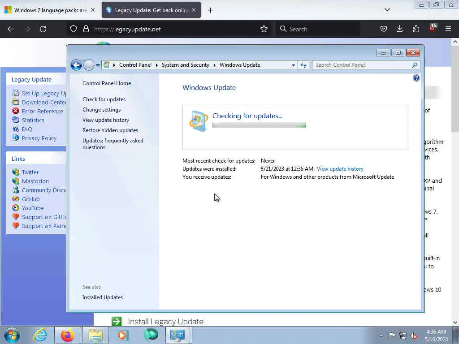Select the Control Panel taskbar button
The width and height of the screenshot is (459, 344).
[x=178, y=335]
